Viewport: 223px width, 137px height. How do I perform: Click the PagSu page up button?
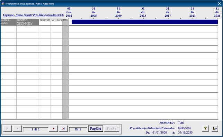[111, 128]
